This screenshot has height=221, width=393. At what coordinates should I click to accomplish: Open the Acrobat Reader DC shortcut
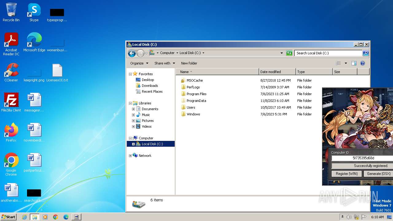[11, 44]
